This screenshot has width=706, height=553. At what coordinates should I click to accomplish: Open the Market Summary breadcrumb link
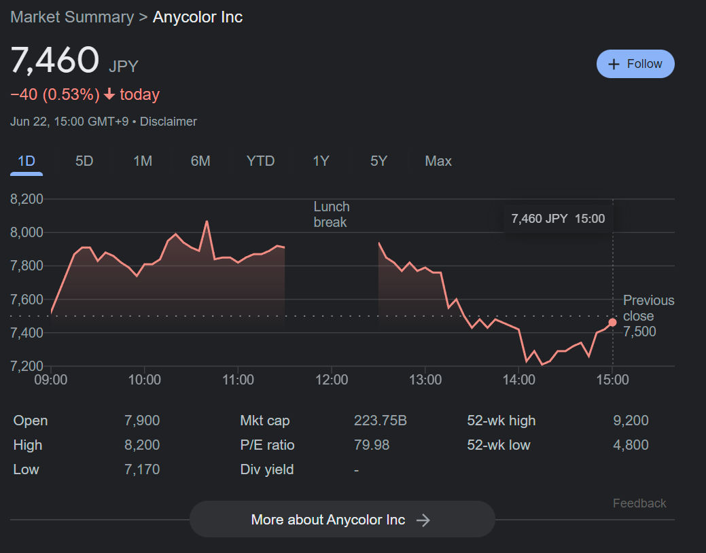click(72, 17)
